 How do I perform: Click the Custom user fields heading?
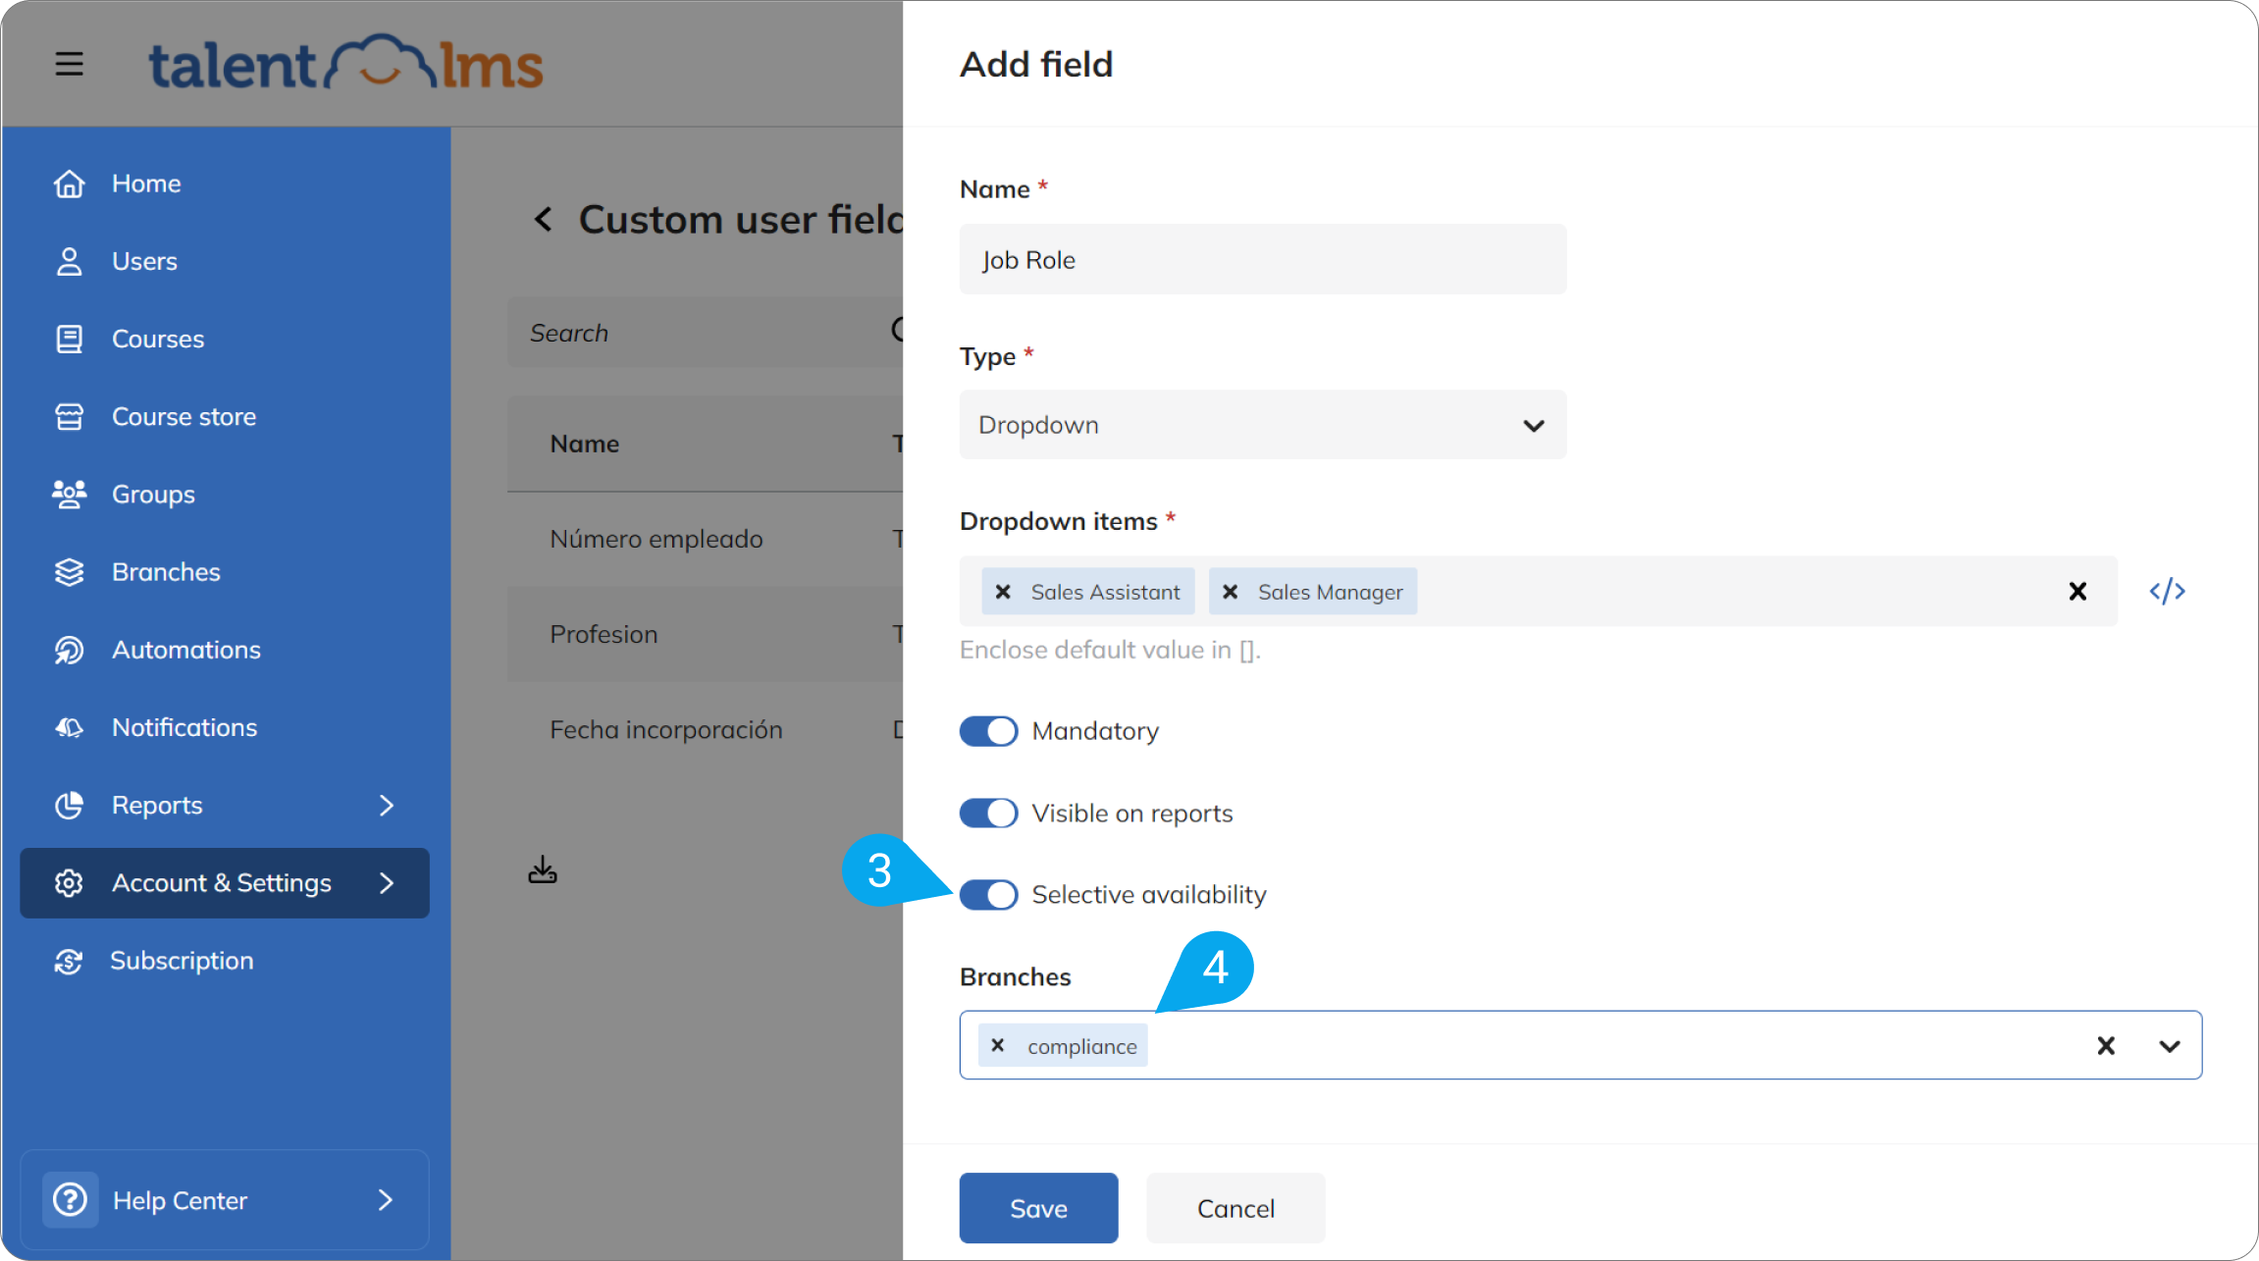741,219
